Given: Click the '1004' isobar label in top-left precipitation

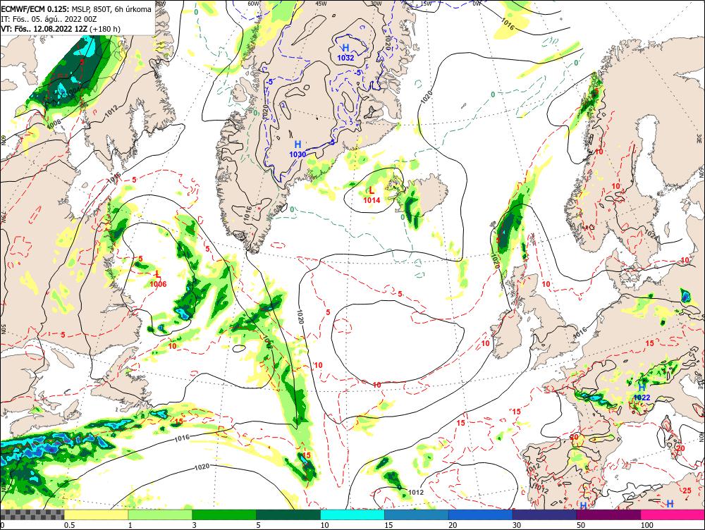Looking at the screenshot, I should click(x=73, y=91).
